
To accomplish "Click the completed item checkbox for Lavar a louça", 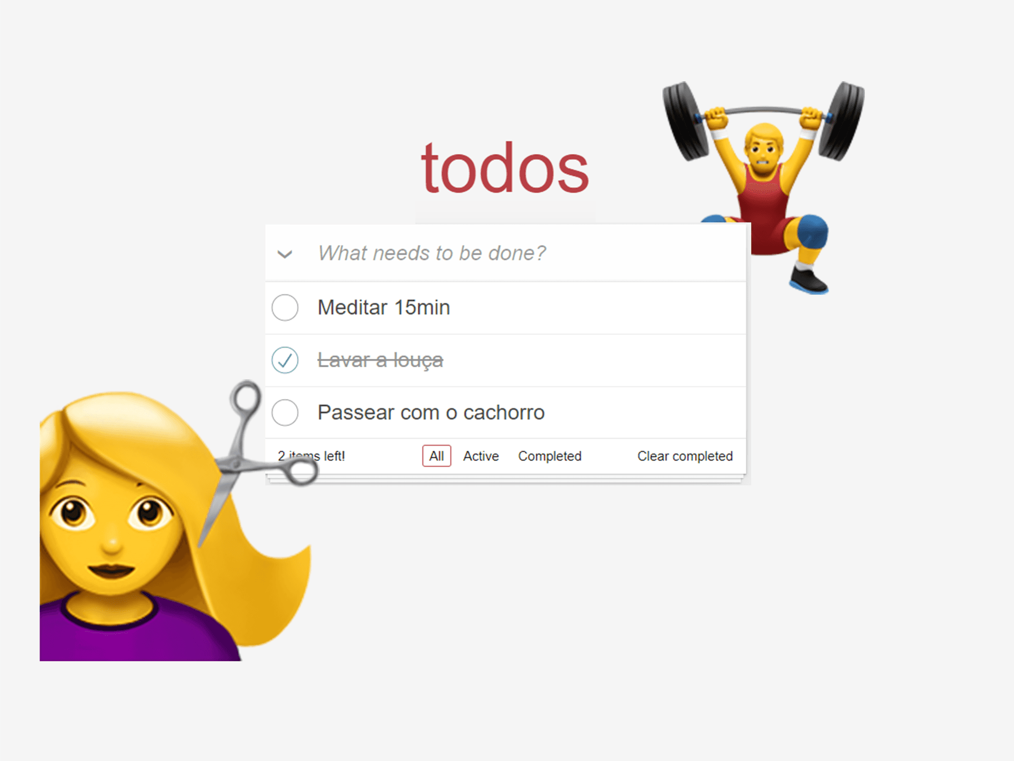I will (x=287, y=360).
